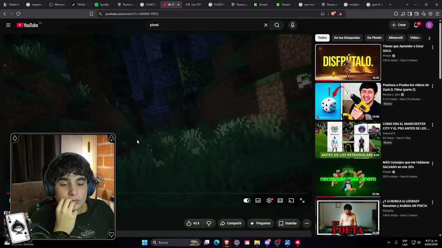Select the 'Todos' filter chip
Viewport: 442px width, 248px height.
pyautogui.click(x=322, y=38)
